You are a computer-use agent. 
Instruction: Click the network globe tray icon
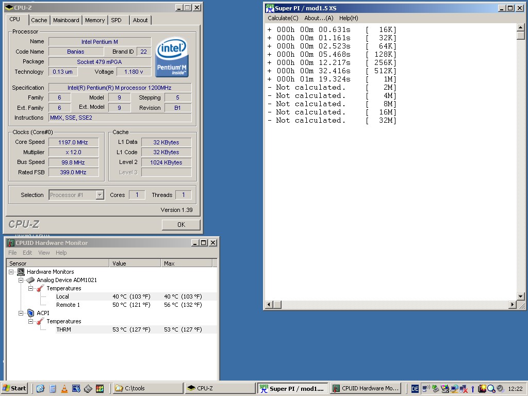pos(454,389)
